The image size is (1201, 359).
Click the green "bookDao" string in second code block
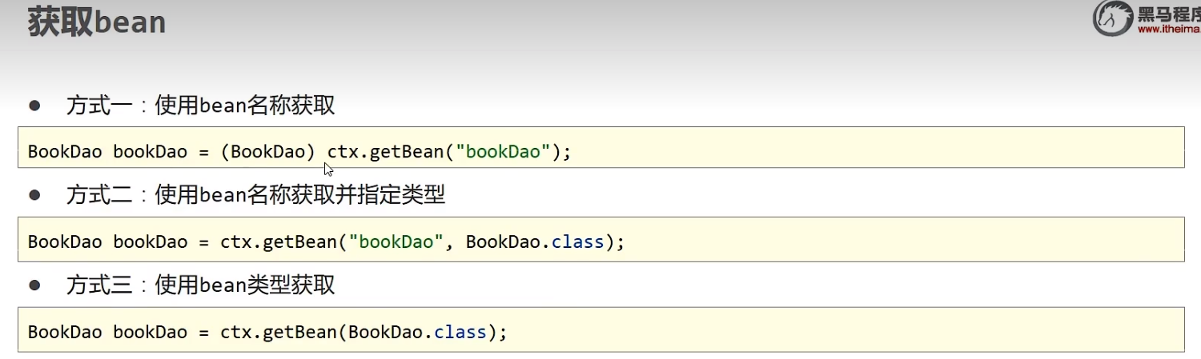coord(396,241)
